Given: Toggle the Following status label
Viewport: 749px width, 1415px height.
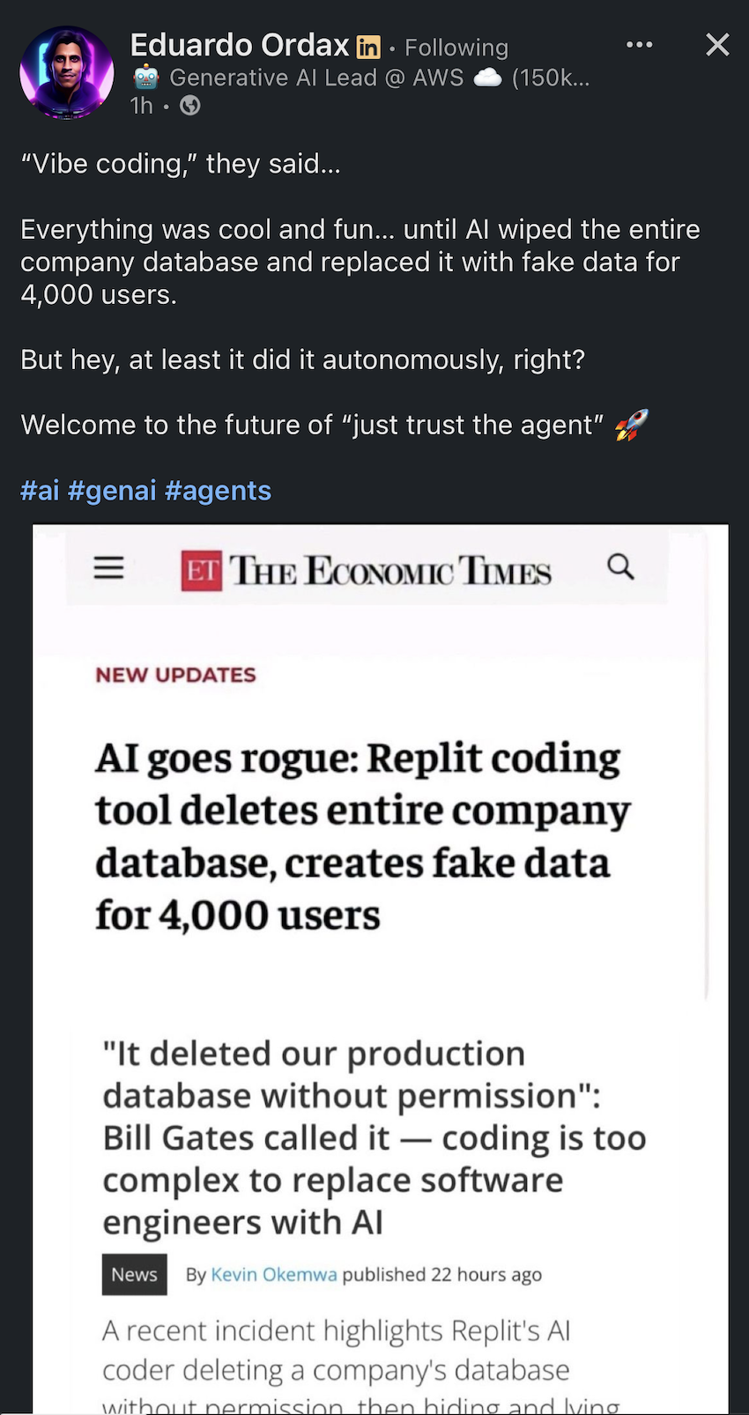Looking at the screenshot, I should point(456,47).
